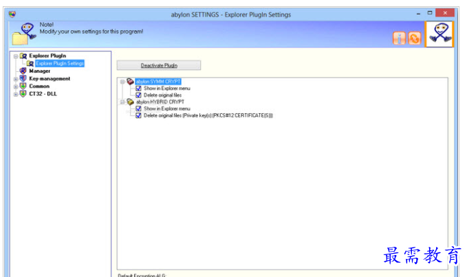This screenshot has width=467, height=277.
Task: Click the Common shield icon
Action: (x=23, y=86)
